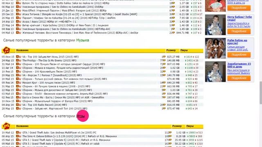Open Сборник - 50x50 Весенние новинки интернета
The height and width of the screenshot is (147, 262).
pyautogui.click(x=65, y=94)
